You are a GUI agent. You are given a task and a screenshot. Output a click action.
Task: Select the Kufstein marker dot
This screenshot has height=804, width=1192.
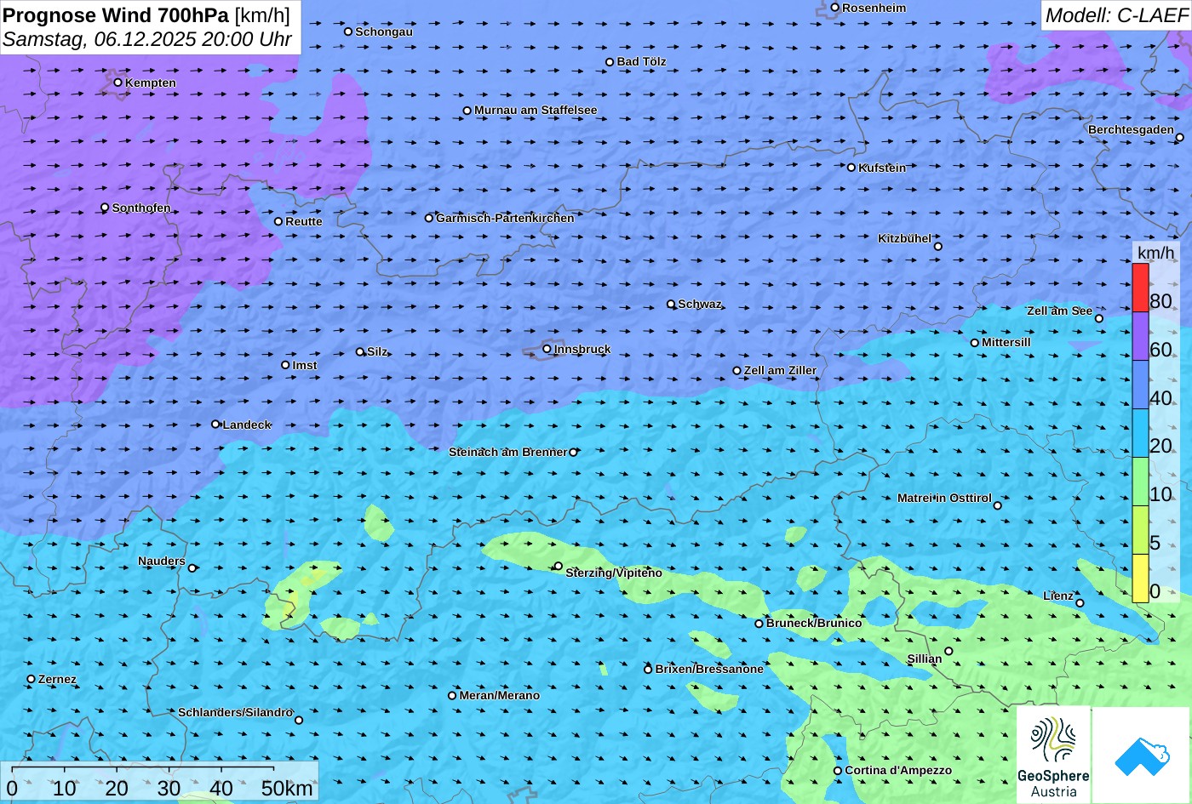point(851,167)
